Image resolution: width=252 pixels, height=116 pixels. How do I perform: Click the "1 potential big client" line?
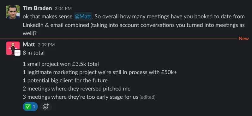click(x=65, y=80)
